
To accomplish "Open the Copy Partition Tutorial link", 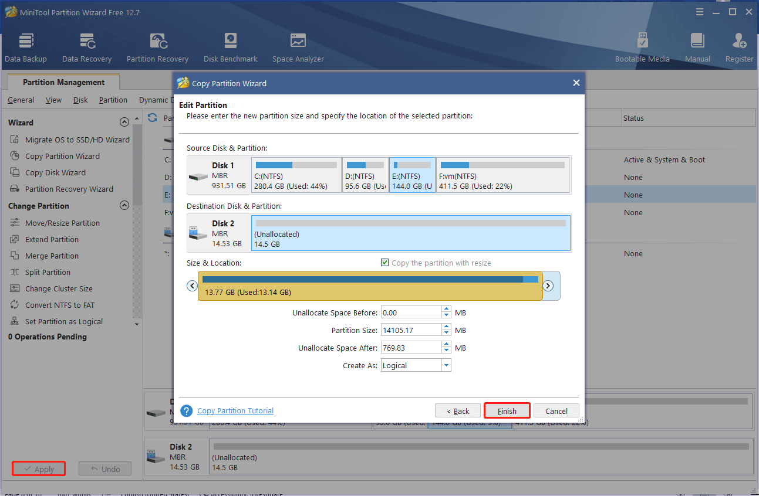I will coord(235,411).
